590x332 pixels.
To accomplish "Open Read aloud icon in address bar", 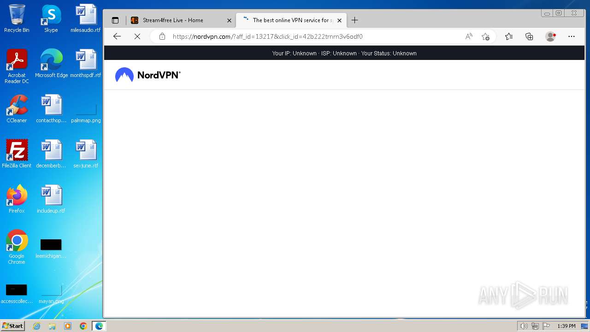I will click(x=469, y=36).
